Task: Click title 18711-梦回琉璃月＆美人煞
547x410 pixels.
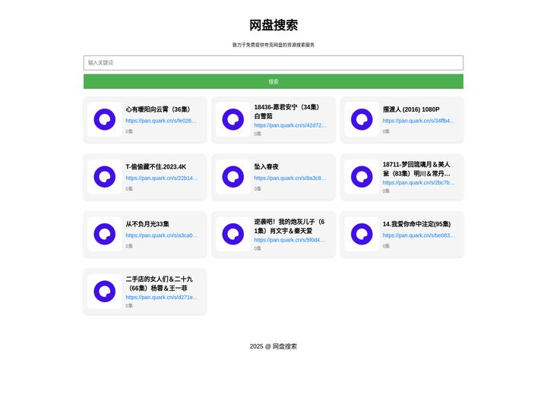Action: click(416, 169)
